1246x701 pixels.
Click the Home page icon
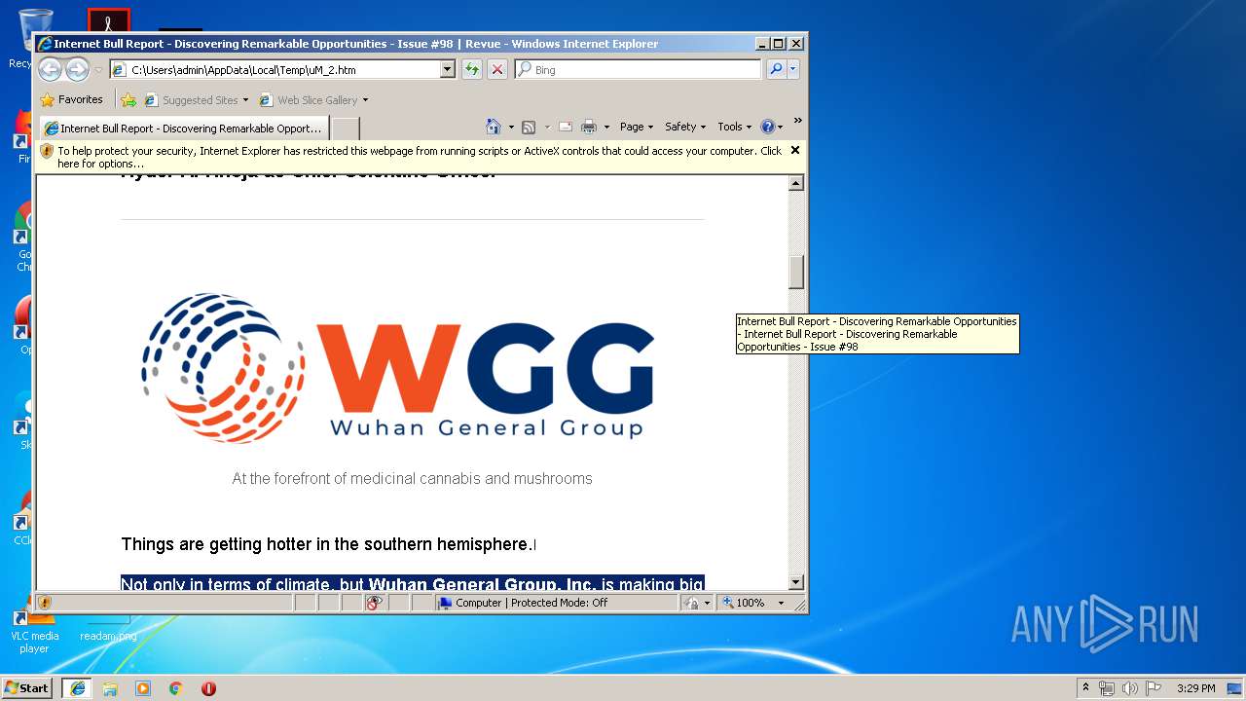494,127
